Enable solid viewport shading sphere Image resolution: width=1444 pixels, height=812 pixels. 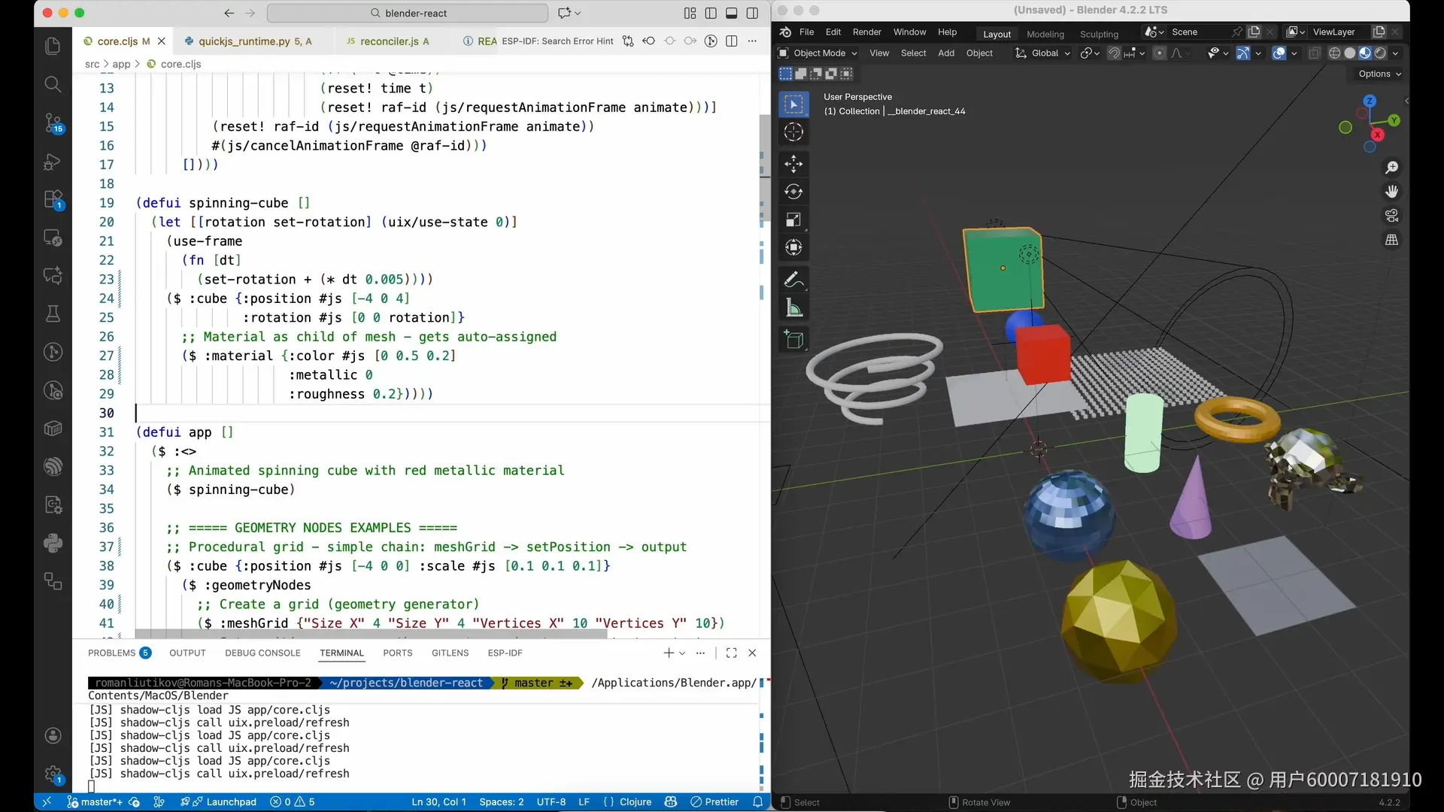[1350, 53]
